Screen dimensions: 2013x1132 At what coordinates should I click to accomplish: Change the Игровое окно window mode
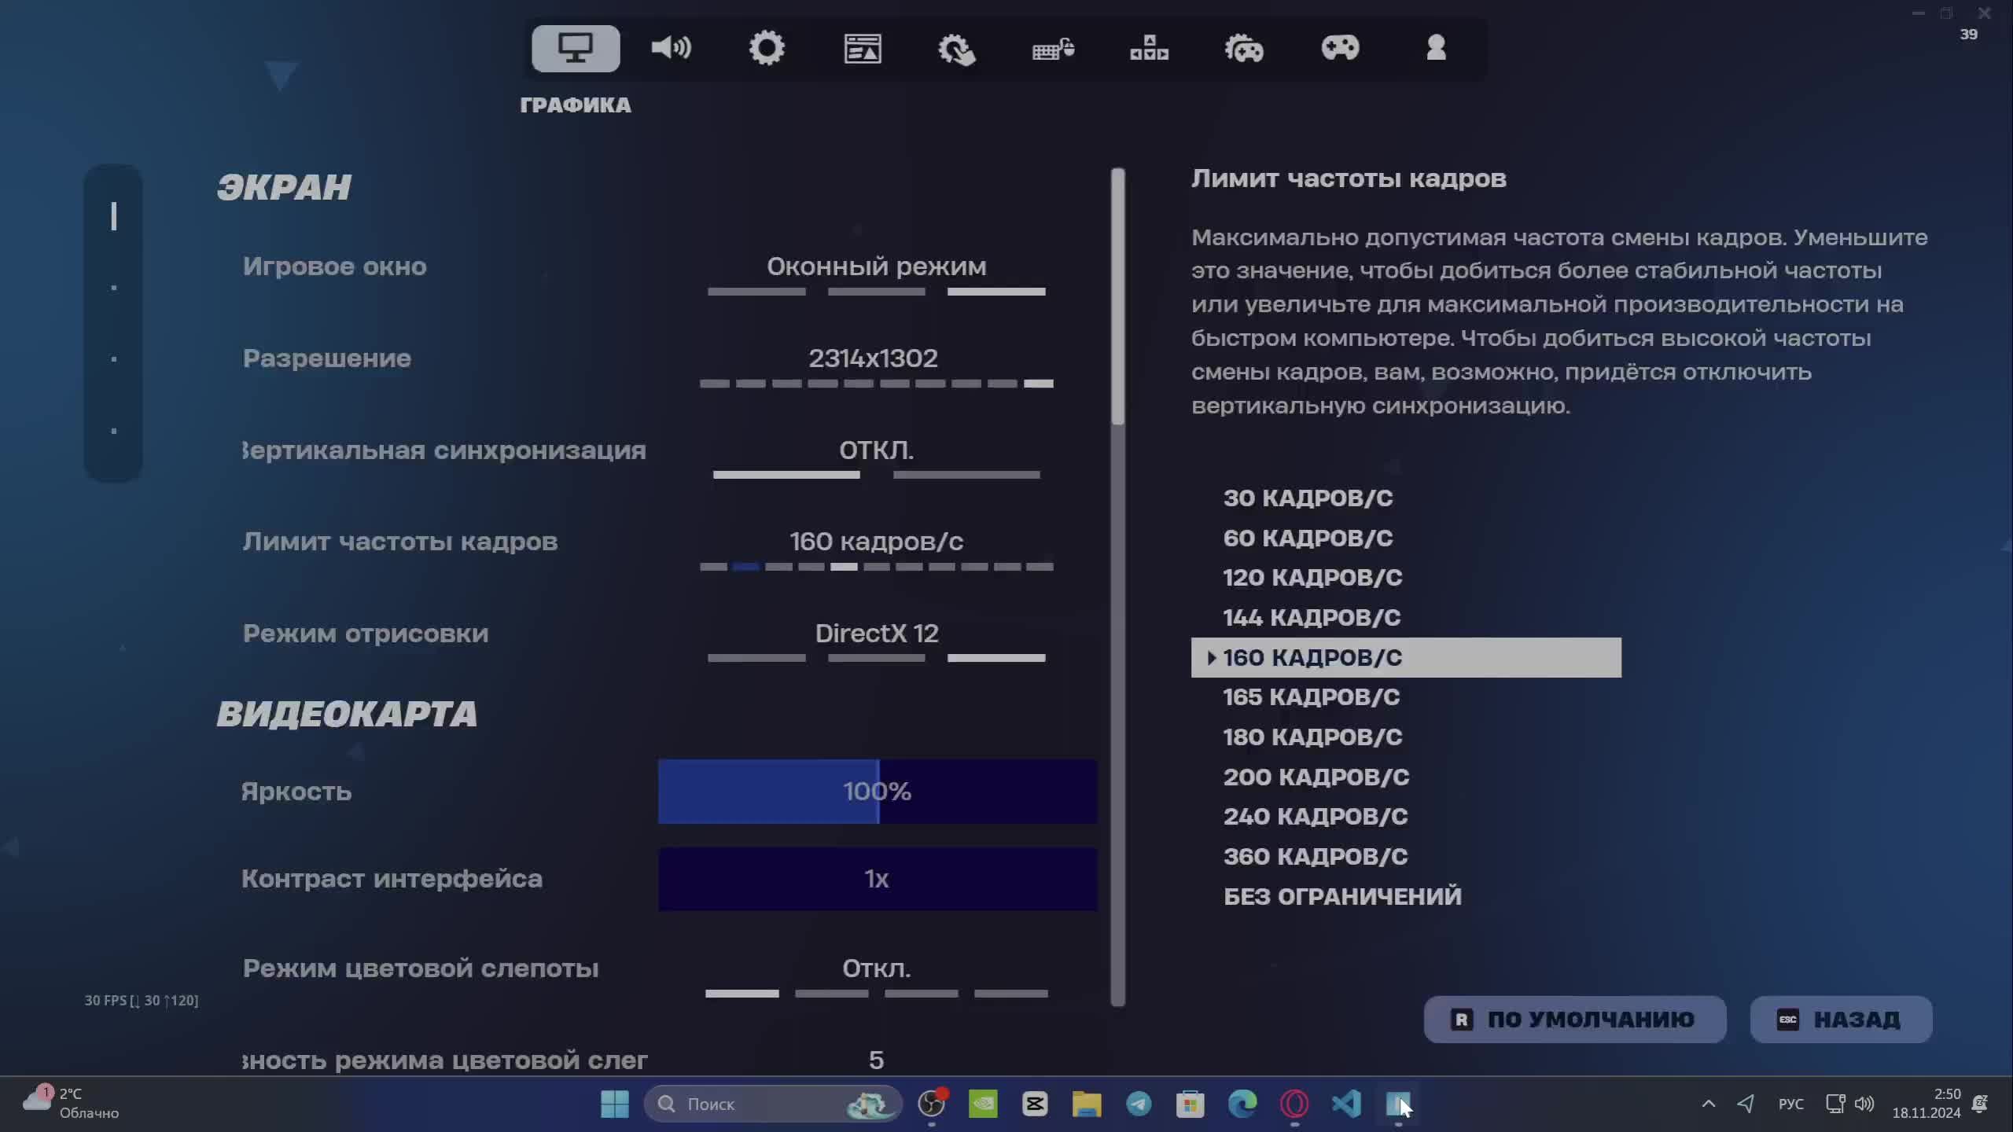click(876, 266)
